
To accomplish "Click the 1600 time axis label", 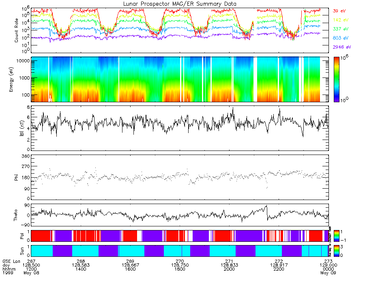I will (x=130, y=269).
